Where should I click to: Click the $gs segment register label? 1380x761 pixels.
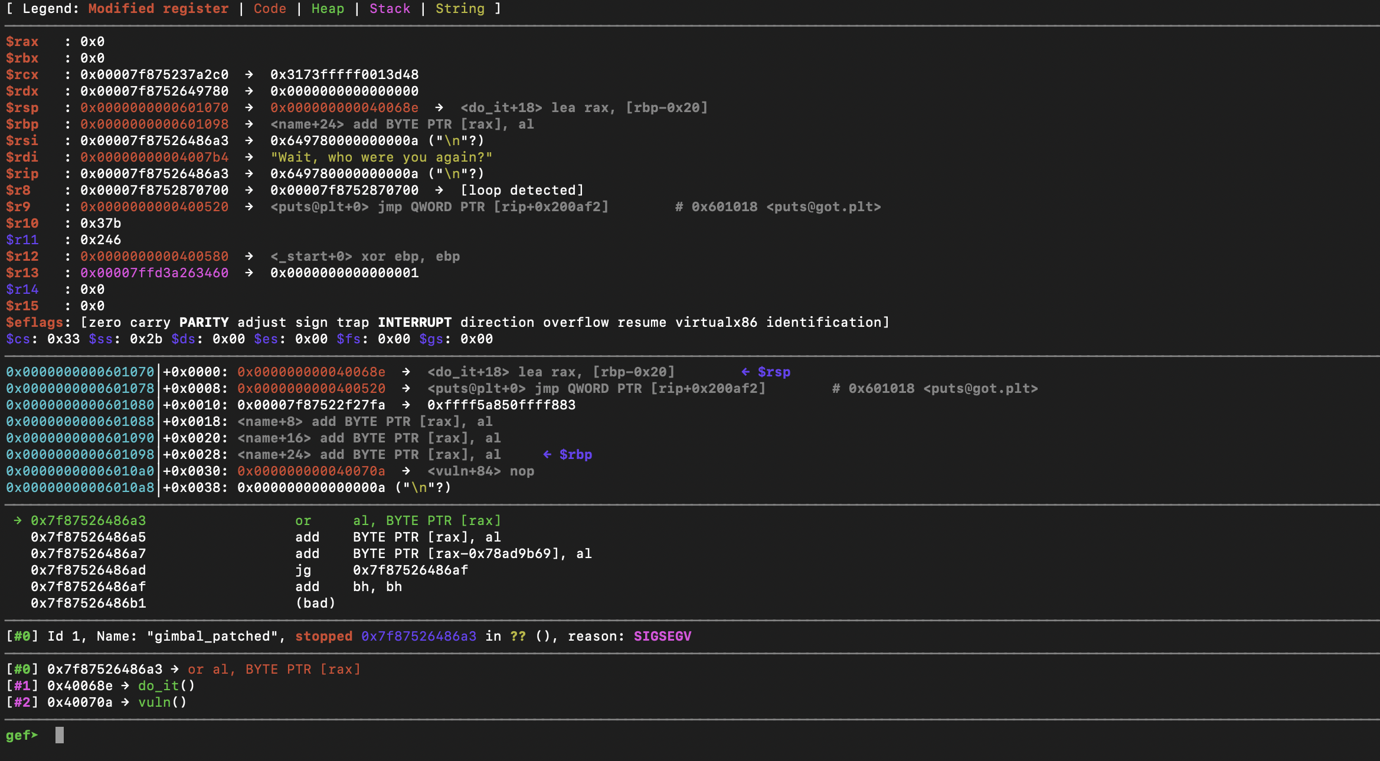[x=431, y=339]
